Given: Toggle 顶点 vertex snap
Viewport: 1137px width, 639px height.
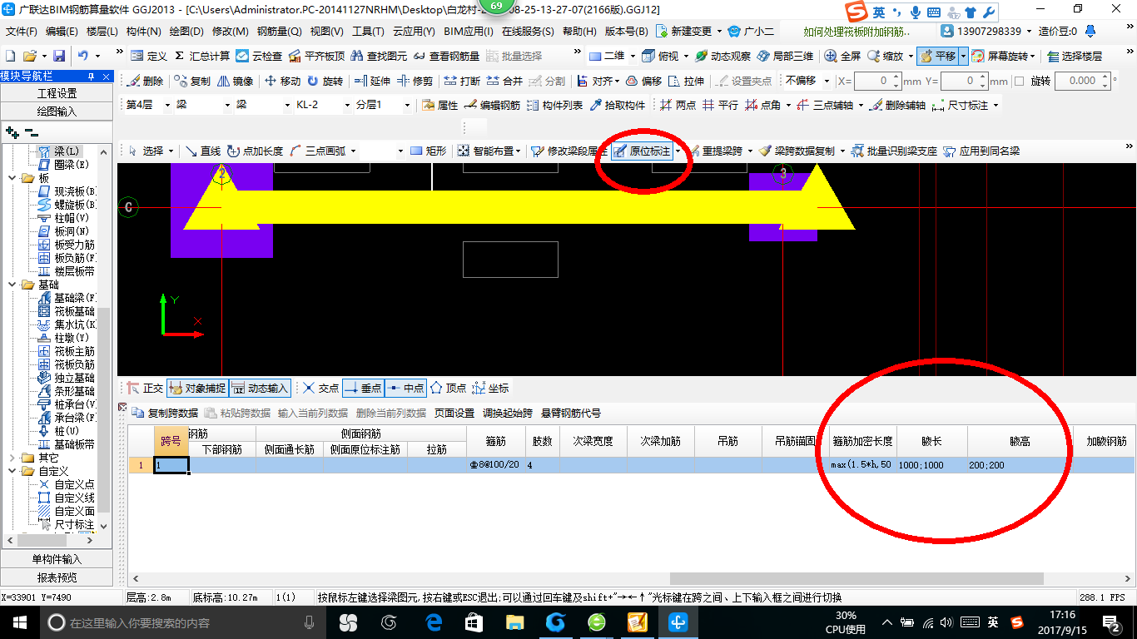Looking at the screenshot, I should [x=448, y=388].
